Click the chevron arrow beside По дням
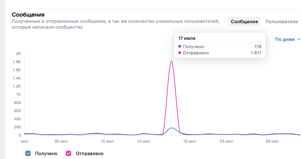The height and width of the screenshot is (159, 302). [299, 39]
